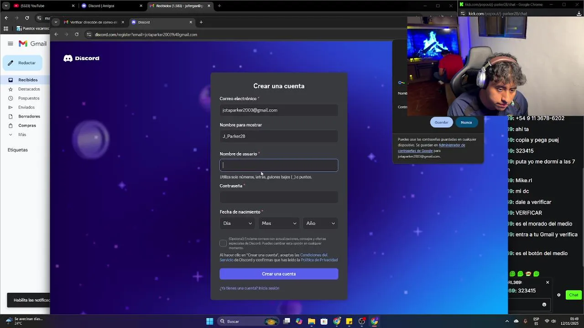584x328 pixels.
Task: Click the Correo electrónico field
Action: click(x=279, y=110)
